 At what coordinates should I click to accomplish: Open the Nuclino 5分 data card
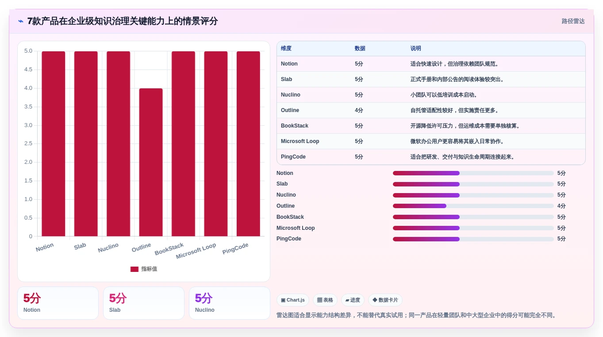point(230,303)
